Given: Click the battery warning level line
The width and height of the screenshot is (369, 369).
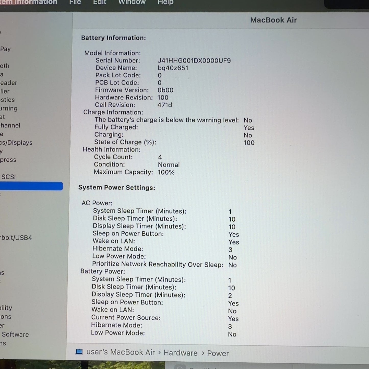Looking at the screenshot, I should pos(167,120).
